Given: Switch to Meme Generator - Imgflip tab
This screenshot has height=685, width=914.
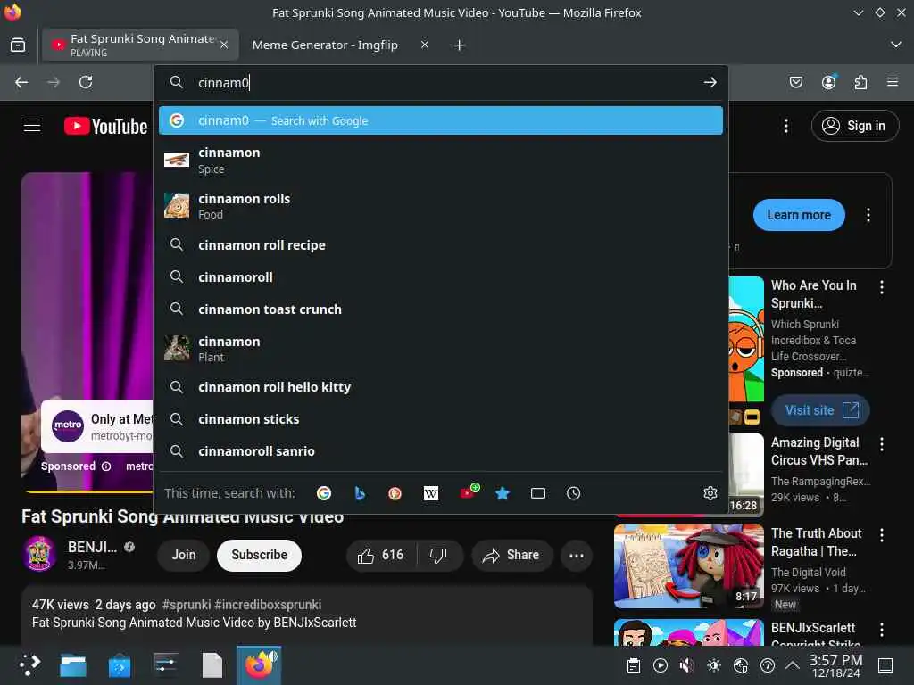Looking at the screenshot, I should 325,45.
